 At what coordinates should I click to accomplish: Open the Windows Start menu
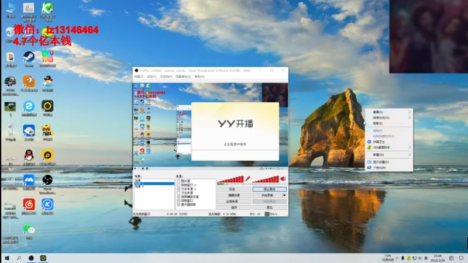(x=7, y=258)
